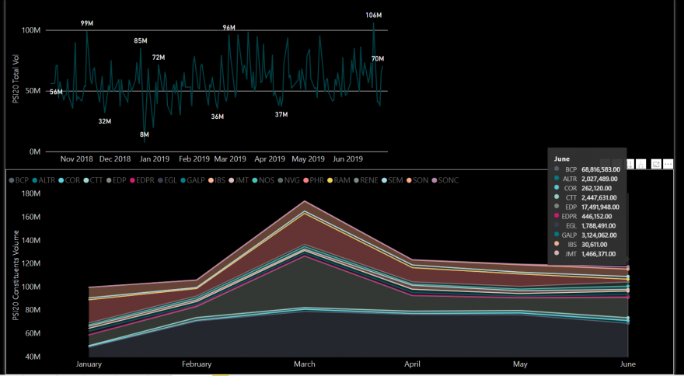Click the RAM yellow legend marker

point(332,180)
